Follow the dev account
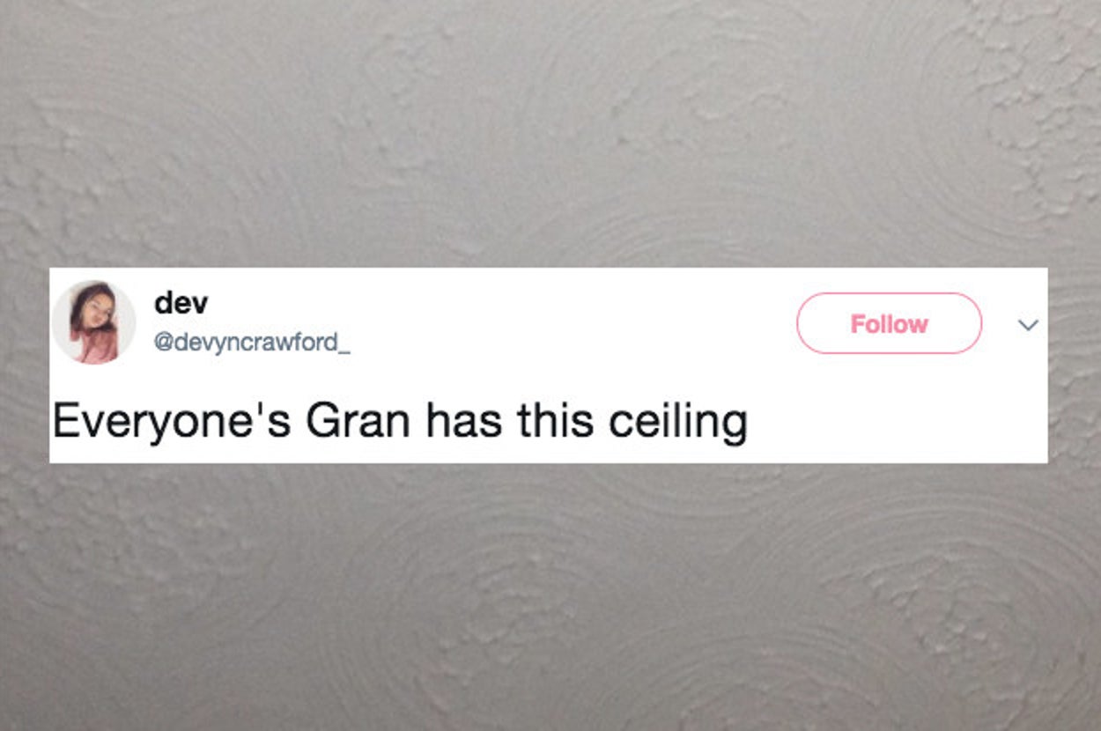 (889, 323)
